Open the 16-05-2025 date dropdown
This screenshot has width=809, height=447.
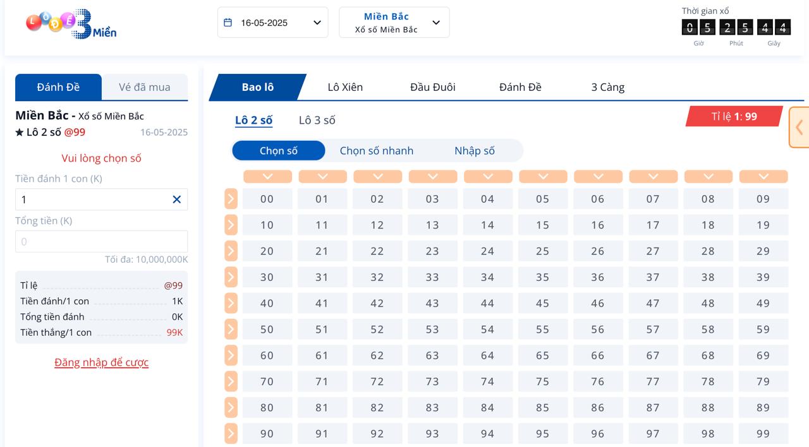tap(273, 23)
